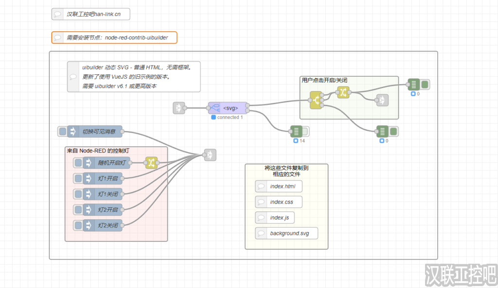The width and height of the screenshot is (498, 288).
Task: Trigger inject button for 灯1关闭
Action: tap(78, 194)
